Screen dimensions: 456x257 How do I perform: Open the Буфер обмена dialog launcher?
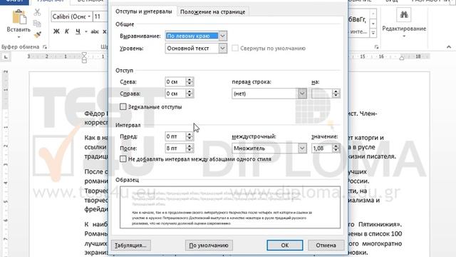tap(45, 47)
